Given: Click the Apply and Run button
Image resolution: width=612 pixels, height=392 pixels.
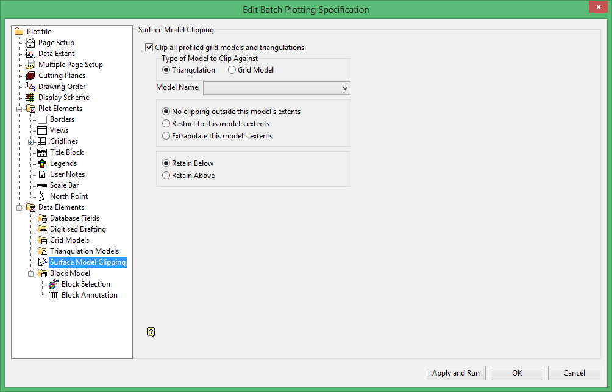Looking at the screenshot, I should 455,373.
